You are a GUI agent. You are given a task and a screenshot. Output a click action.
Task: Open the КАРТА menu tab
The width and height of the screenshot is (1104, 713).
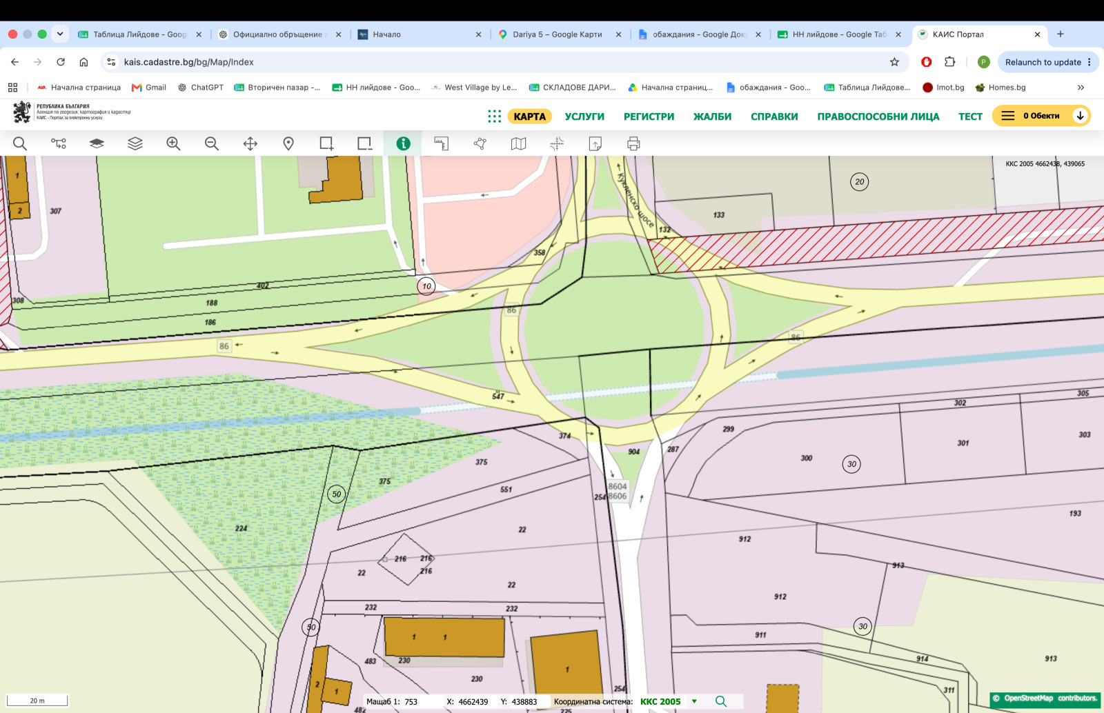(530, 117)
